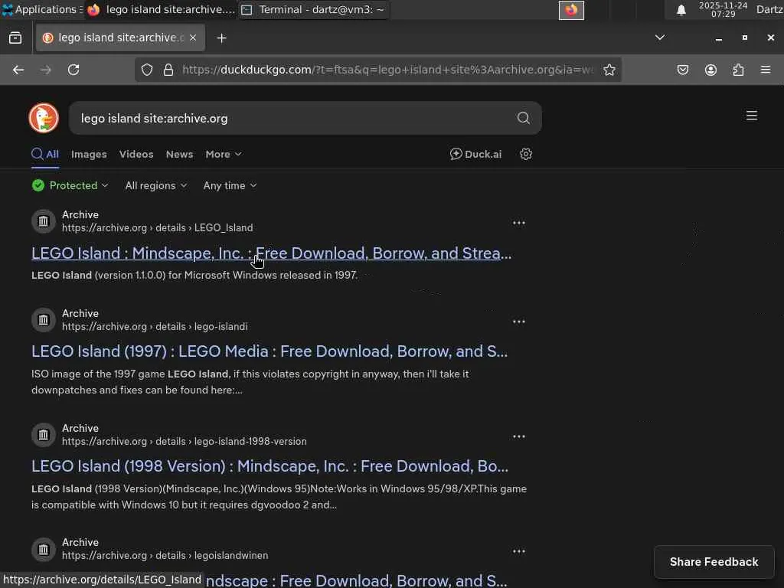
Task: Click Archive favicon of legoislandwinen result
Action: (x=44, y=550)
